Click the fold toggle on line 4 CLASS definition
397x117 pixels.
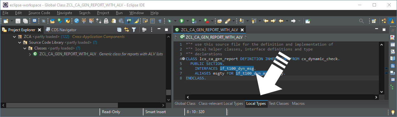tap(184, 59)
